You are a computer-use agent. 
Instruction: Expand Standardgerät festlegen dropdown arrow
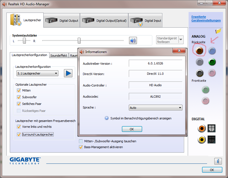tap(181, 40)
